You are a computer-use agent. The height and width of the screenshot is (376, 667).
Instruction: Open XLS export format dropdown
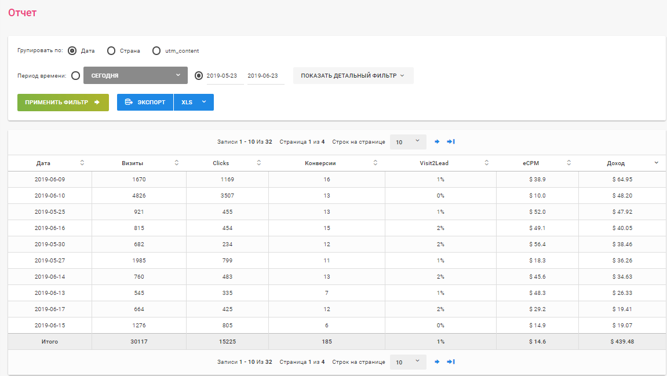click(194, 102)
